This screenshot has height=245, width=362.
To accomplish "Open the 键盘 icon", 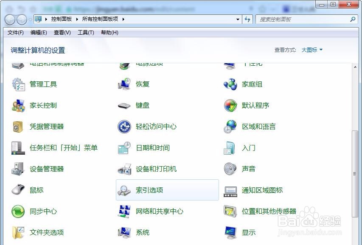I will point(124,106).
